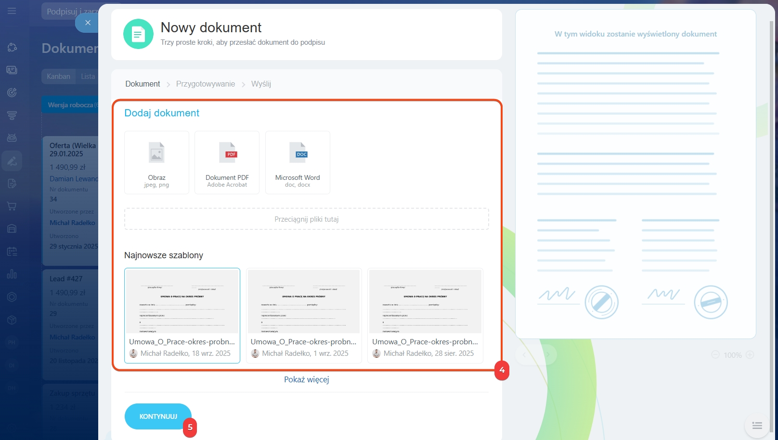Click the Najnowsze szablony heading
The image size is (778, 440).
click(164, 255)
